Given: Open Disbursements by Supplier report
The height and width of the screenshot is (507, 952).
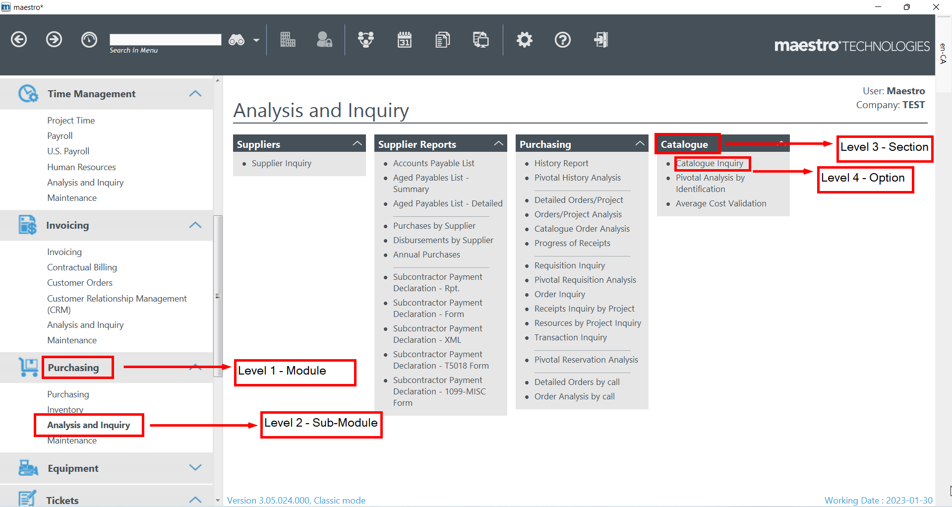Looking at the screenshot, I should 443,240.
